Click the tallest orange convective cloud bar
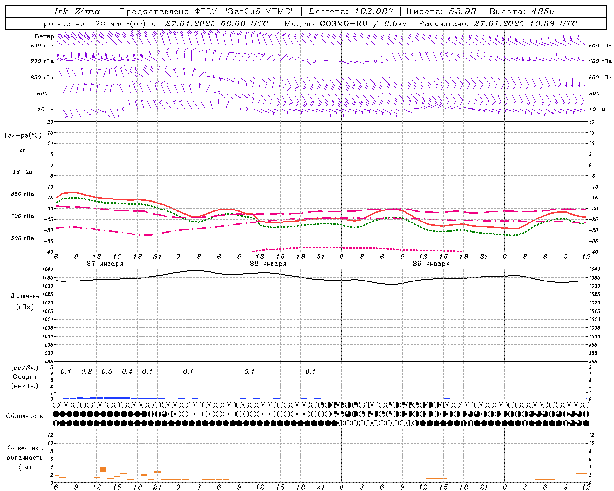Viewport: 614px width, 491px height. (x=103, y=469)
